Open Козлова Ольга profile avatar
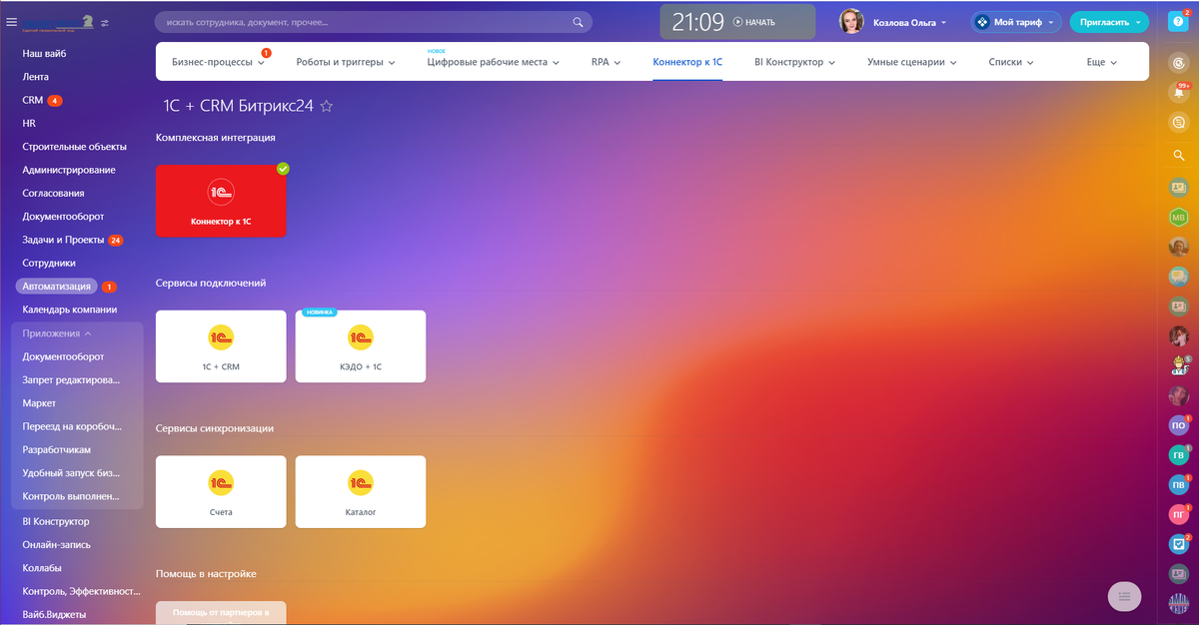This screenshot has width=1199, height=625. coord(851,21)
